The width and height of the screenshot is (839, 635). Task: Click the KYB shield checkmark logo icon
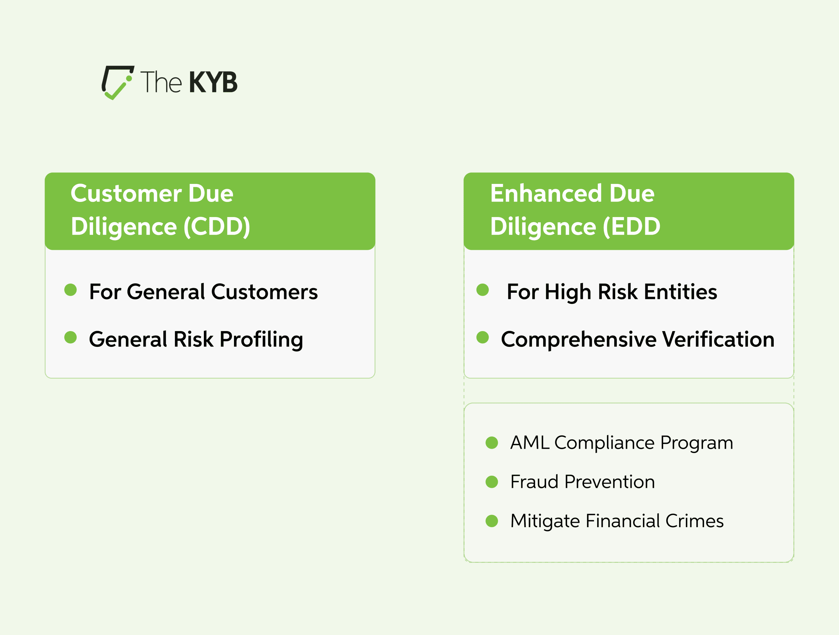pyautogui.click(x=118, y=83)
